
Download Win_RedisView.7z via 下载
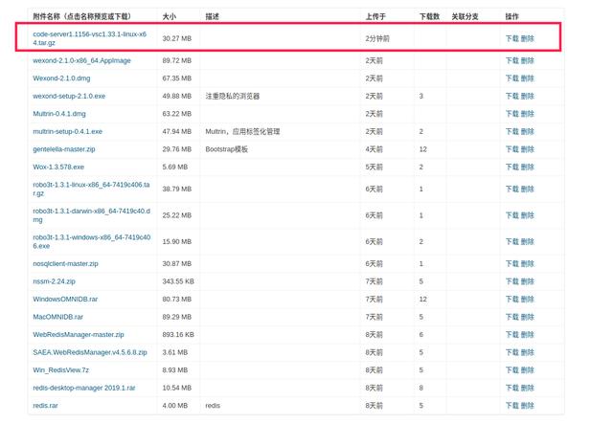pos(512,370)
